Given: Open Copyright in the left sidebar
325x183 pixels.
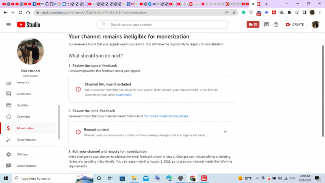Looking at the screenshot, I should 23,117.
